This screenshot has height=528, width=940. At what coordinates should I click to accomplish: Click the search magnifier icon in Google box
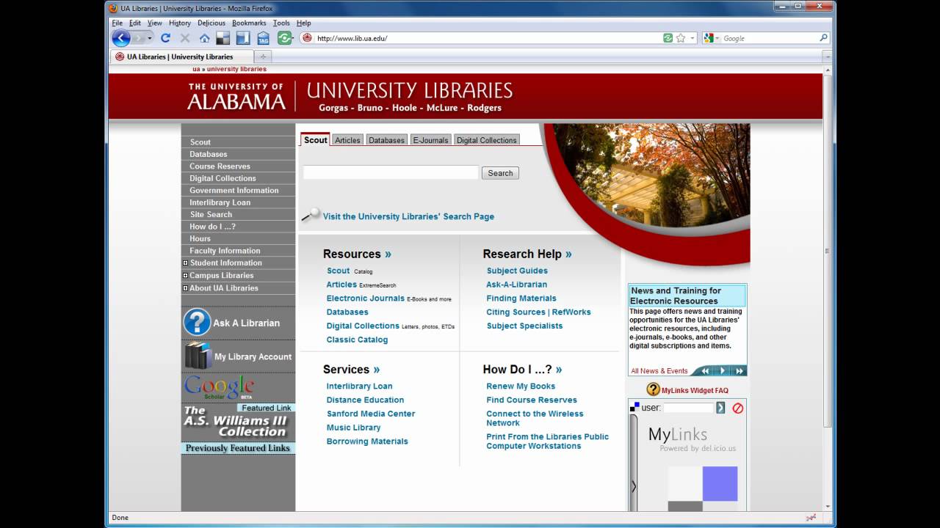click(x=823, y=38)
